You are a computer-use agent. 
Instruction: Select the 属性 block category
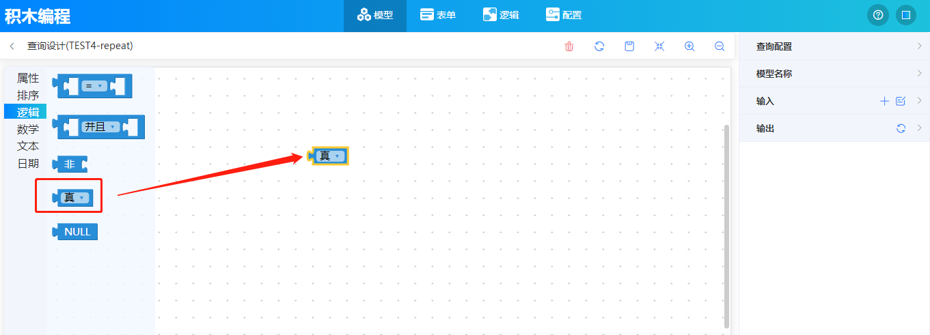coord(28,78)
